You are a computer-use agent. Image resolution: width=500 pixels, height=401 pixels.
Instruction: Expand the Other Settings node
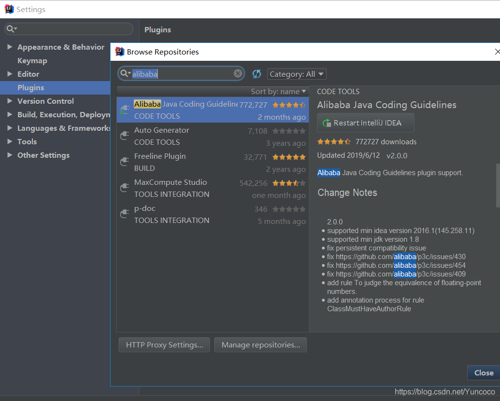point(10,155)
